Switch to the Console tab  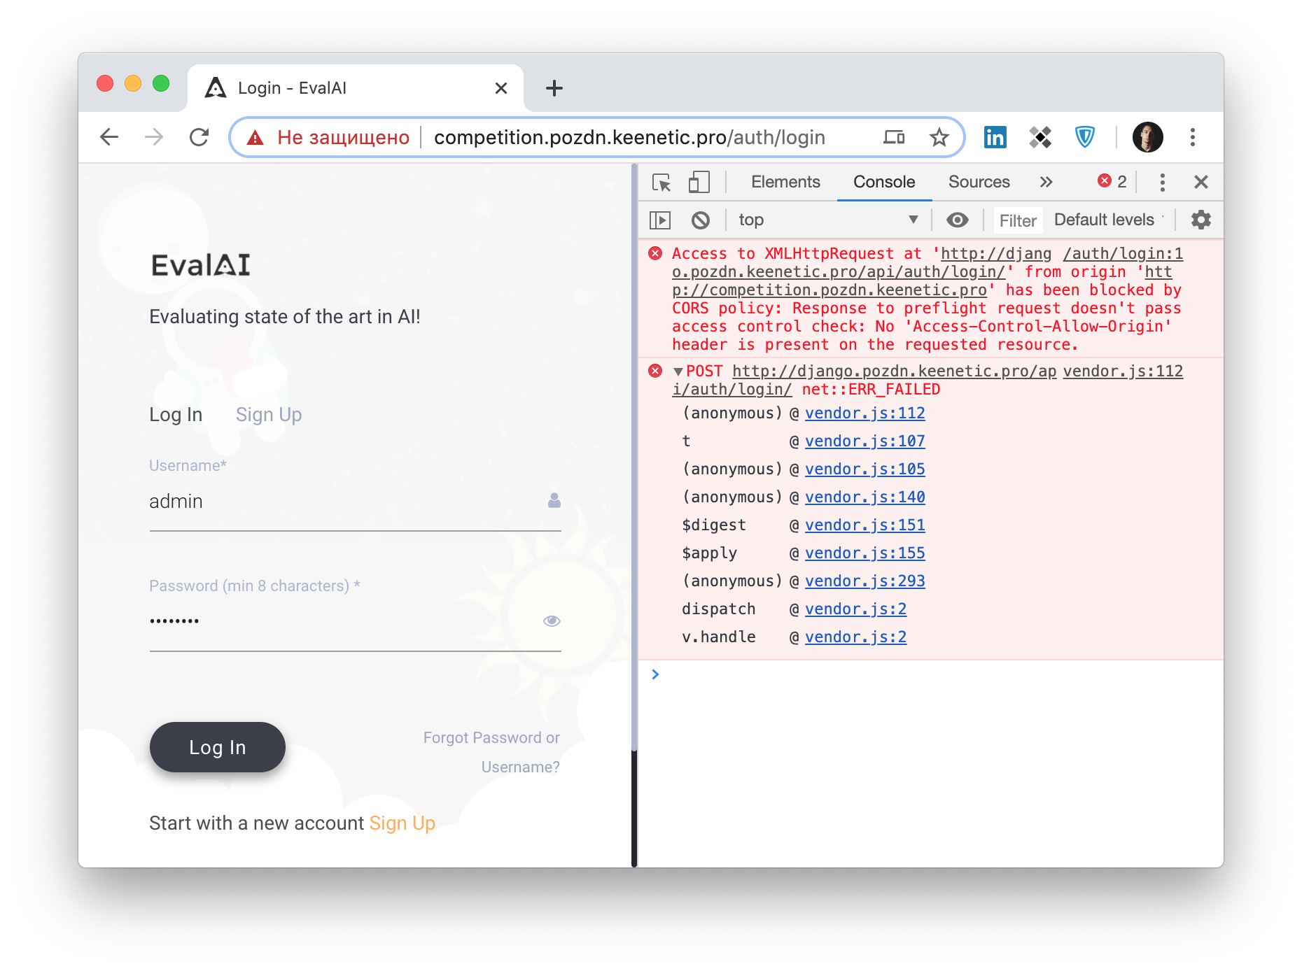pos(883,182)
